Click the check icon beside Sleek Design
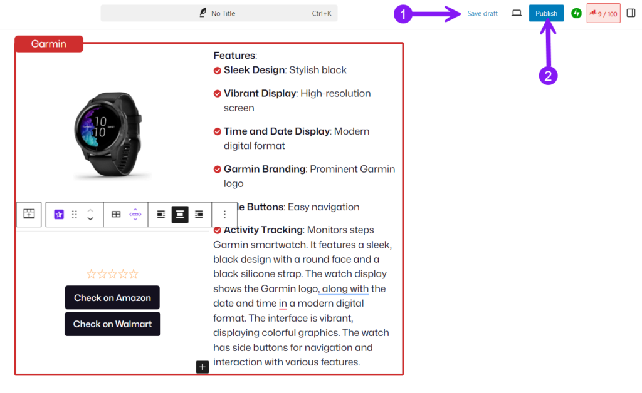 pyautogui.click(x=218, y=71)
